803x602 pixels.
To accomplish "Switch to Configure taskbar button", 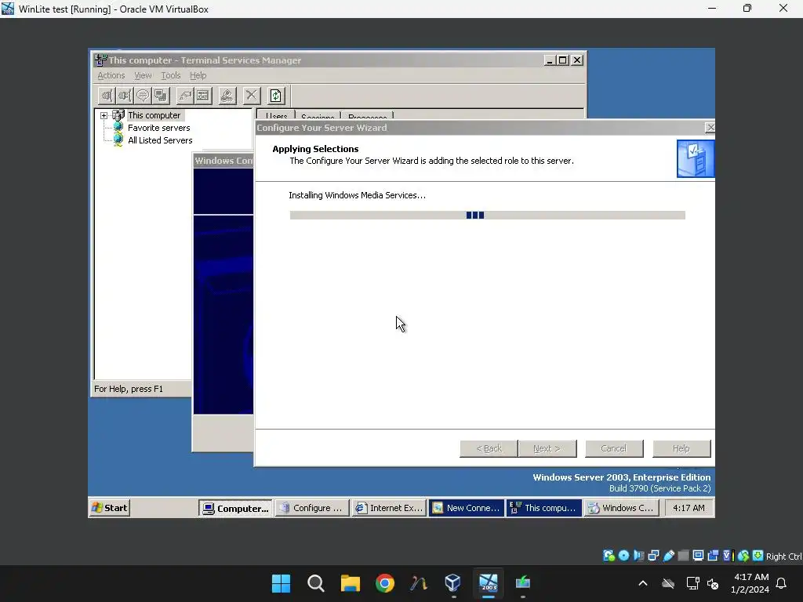I will point(312,508).
